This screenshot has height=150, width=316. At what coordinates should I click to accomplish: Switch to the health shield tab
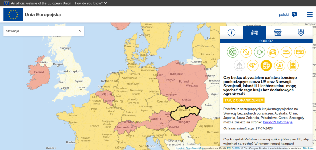[x=301, y=33]
